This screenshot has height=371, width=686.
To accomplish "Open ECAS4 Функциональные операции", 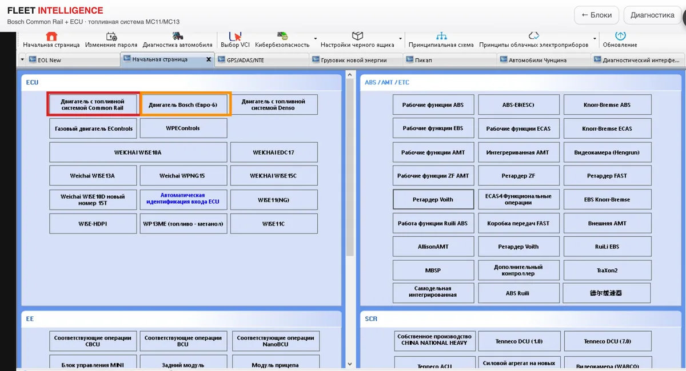I will (519, 199).
